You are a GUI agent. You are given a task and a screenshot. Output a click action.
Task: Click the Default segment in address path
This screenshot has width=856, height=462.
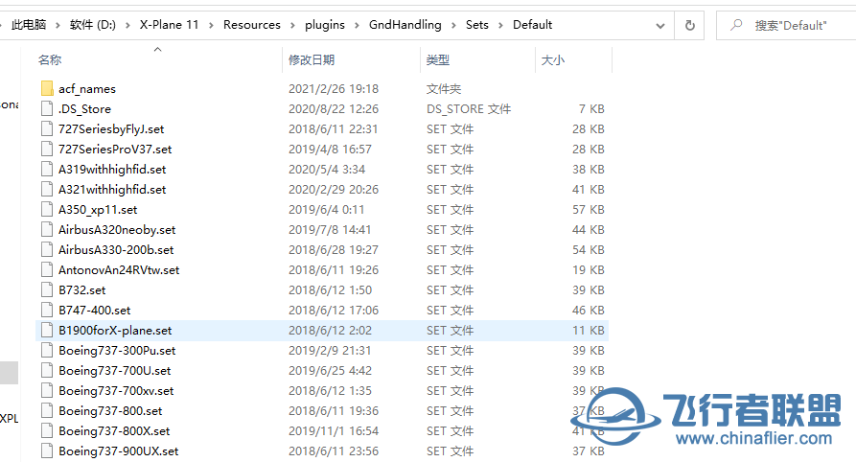[x=532, y=25]
